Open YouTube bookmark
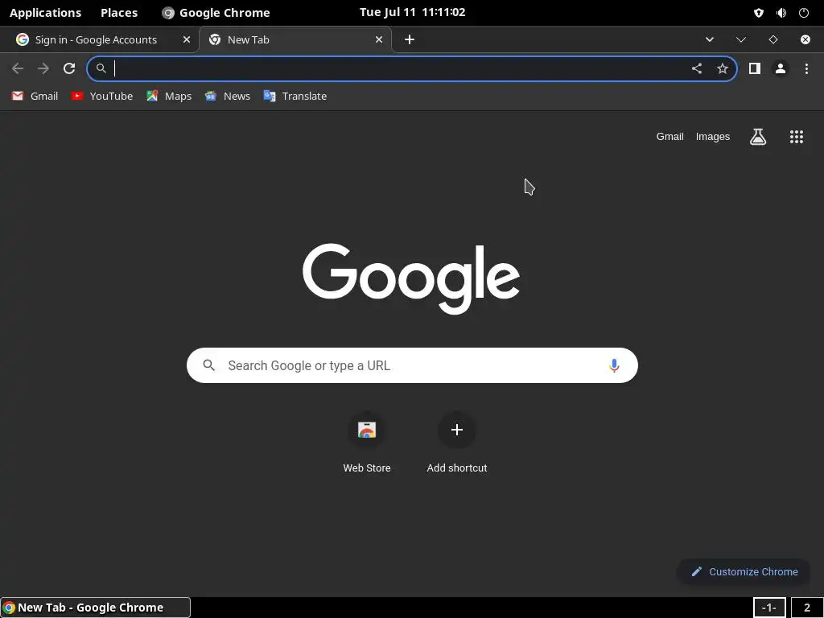This screenshot has width=824, height=618. [102, 97]
